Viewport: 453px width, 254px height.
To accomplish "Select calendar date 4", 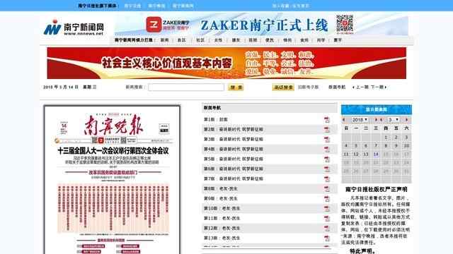I will [346, 146].
